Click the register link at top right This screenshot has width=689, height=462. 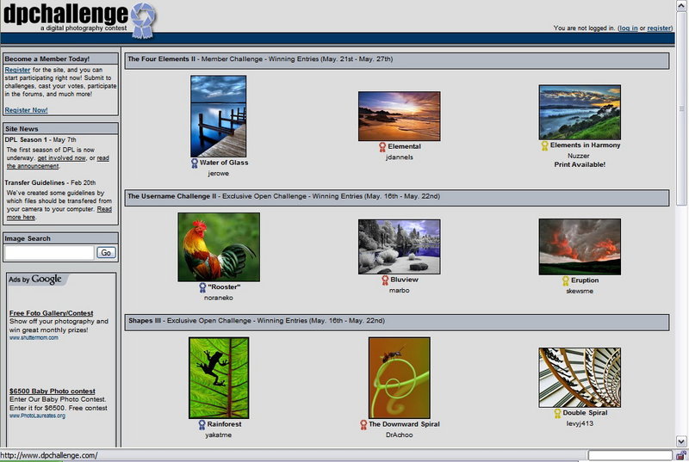coord(659,28)
